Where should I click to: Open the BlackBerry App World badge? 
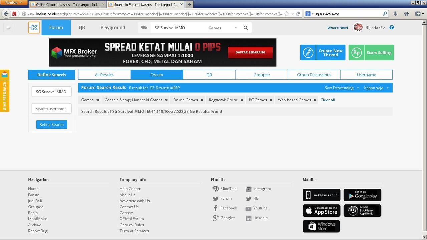[362, 211]
